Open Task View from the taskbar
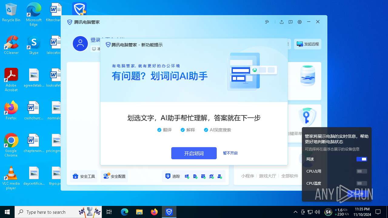 [109, 212]
